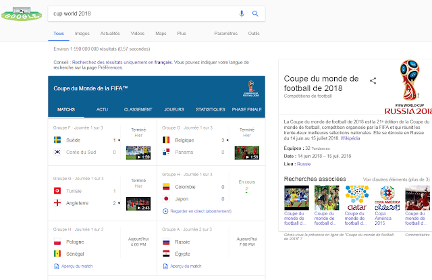This screenshot has height=280, width=432.
Task: Open the Paramètres dropdown
Action: 226,33
